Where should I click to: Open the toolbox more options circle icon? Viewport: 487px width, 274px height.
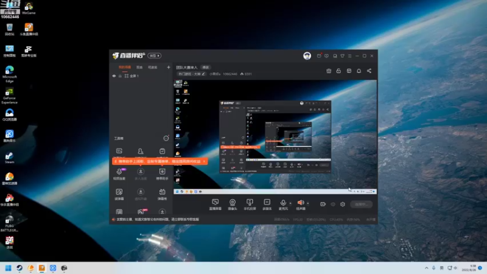coord(166,138)
